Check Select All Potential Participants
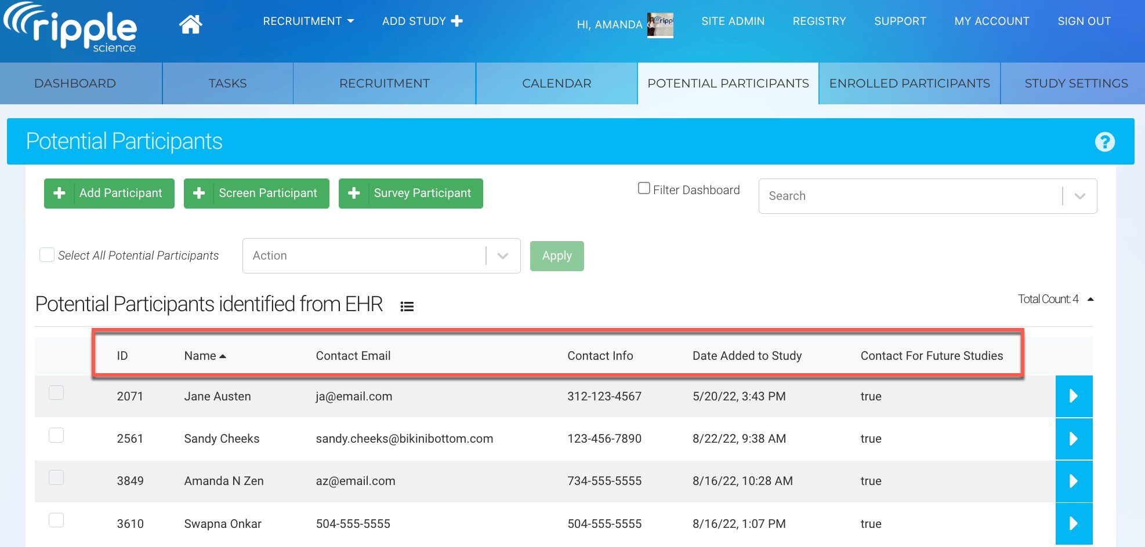Viewport: 1145px width, 547px height. (x=46, y=255)
